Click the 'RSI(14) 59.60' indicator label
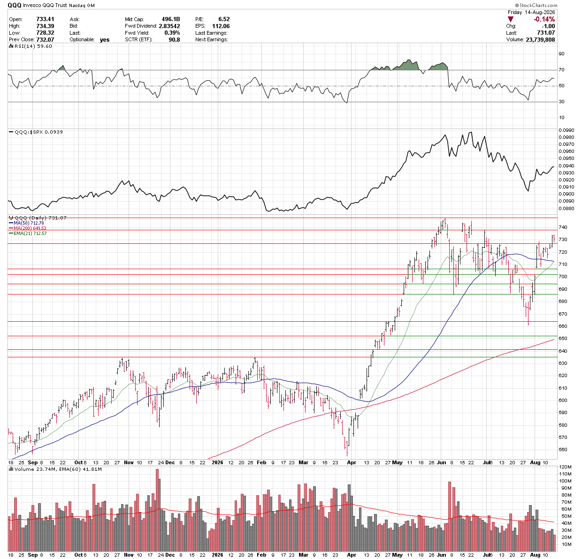 pyautogui.click(x=33, y=46)
